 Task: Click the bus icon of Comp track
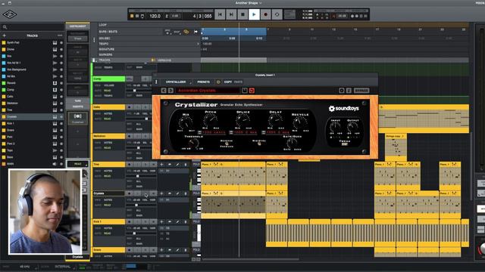(x=55, y=90)
